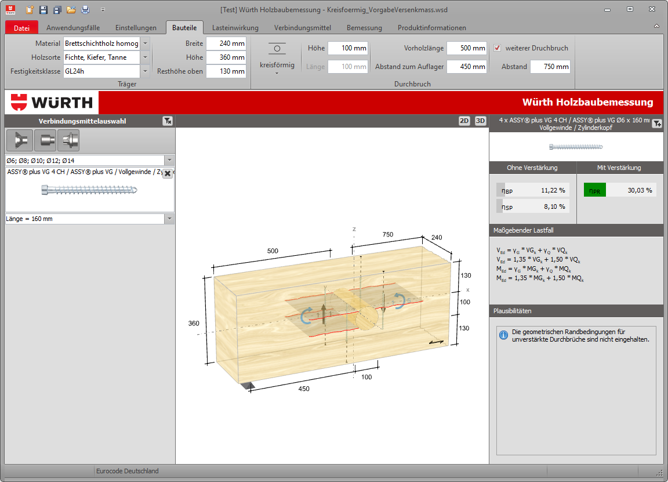
Task: Click the Würth application icon in title bar
Action: 10,9
